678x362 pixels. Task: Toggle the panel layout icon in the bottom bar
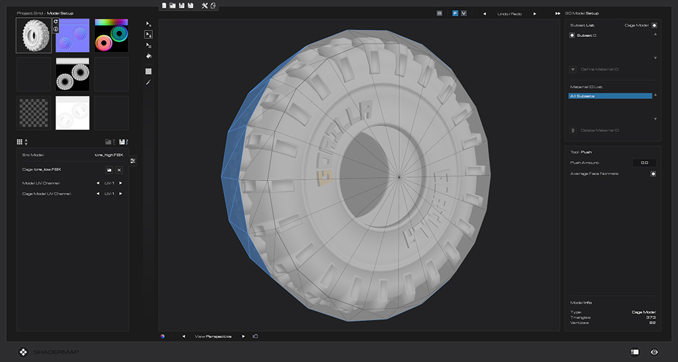pos(634,352)
